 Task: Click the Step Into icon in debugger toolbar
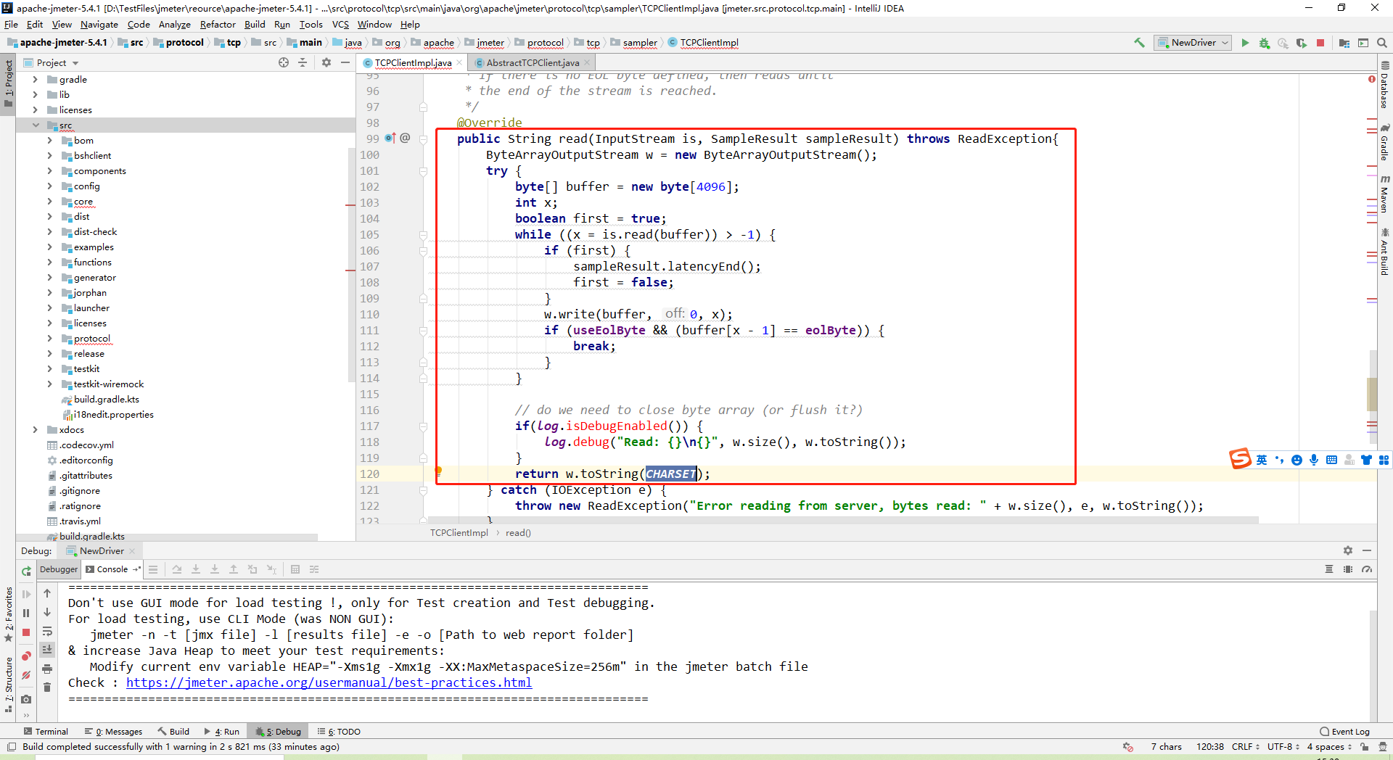[x=196, y=570]
